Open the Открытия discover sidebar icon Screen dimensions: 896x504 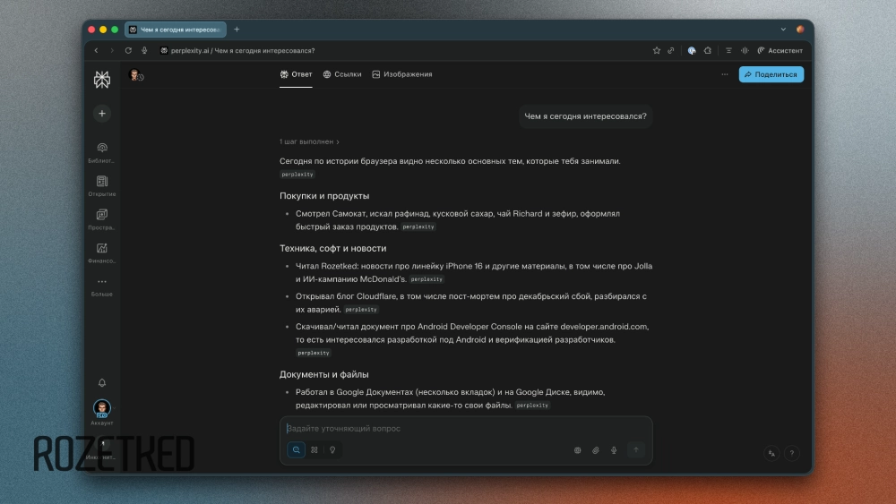[102, 181]
